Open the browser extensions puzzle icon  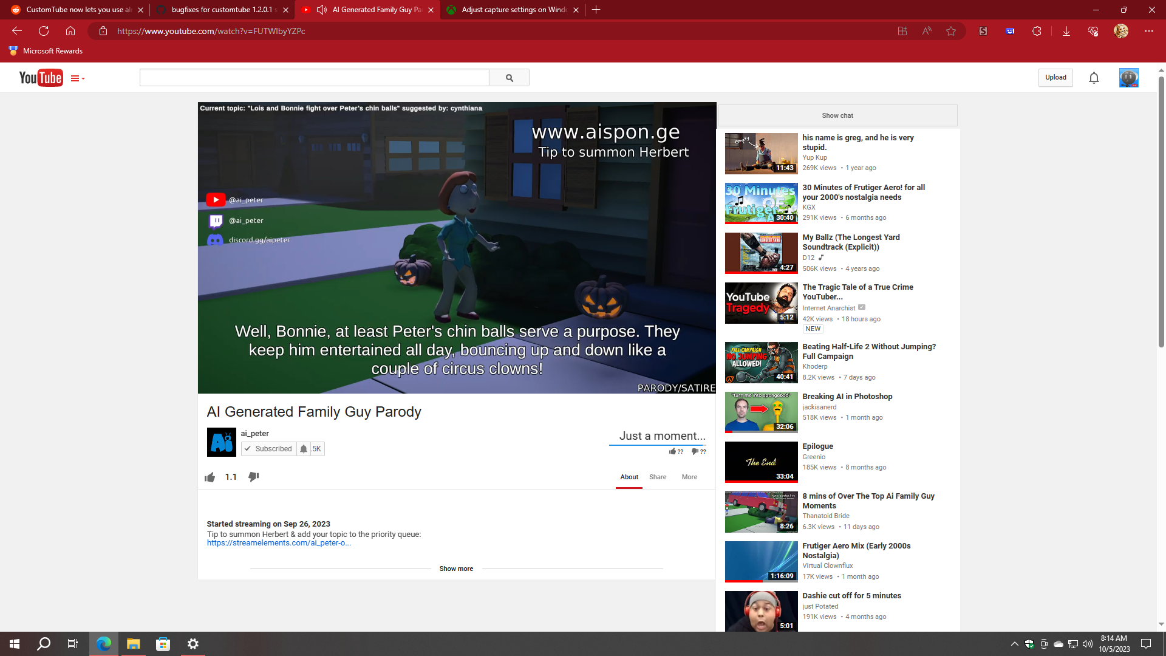[1037, 31]
